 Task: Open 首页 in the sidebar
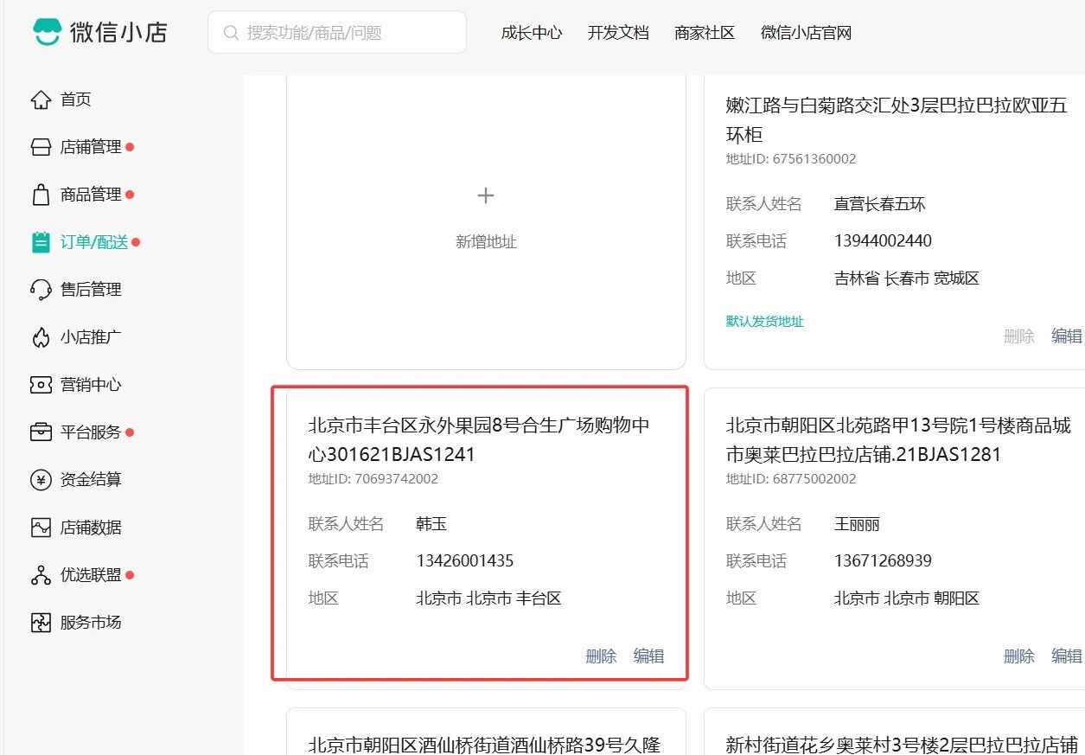[x=76, y=99]
